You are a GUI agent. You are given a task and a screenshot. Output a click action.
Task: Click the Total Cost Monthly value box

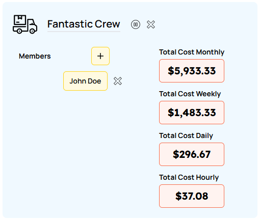pyautogui.click(x=192, y=71)
